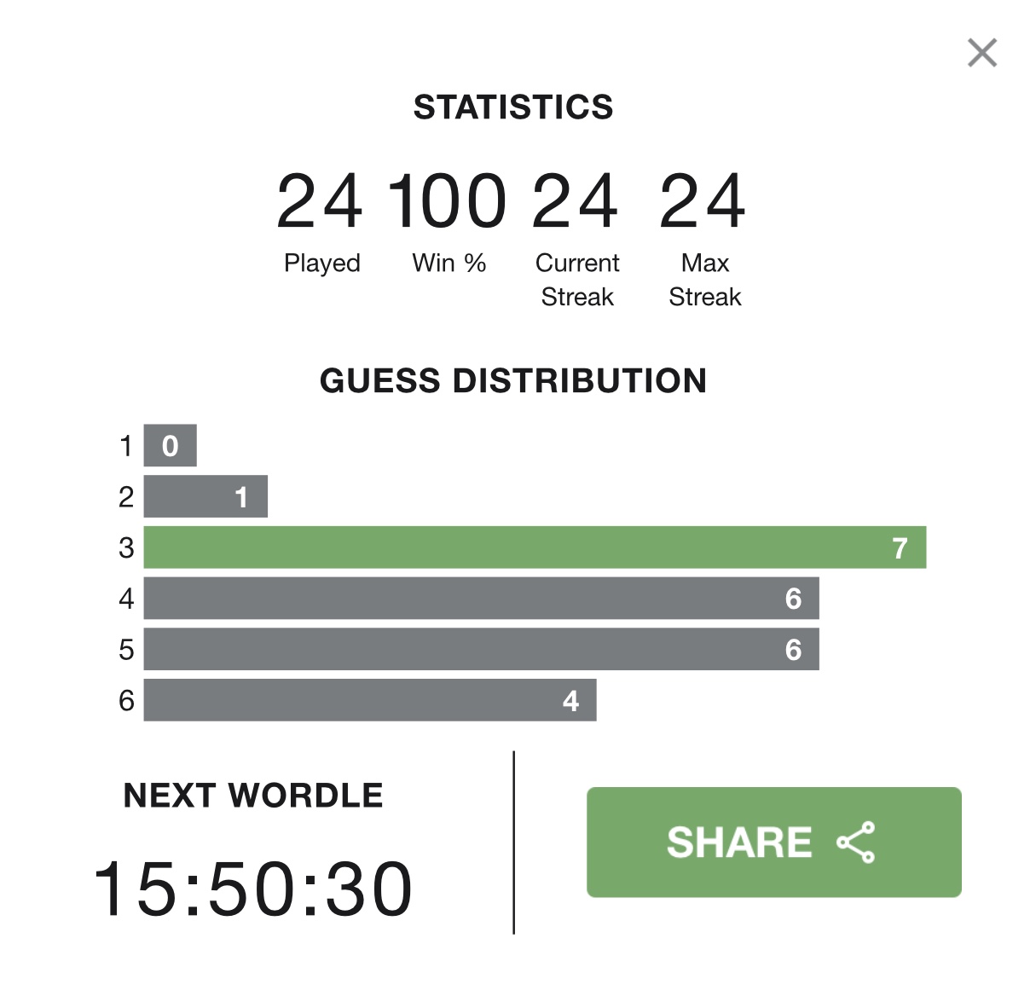Click the NEXT WORDLE label
This screenshot has height=996, width=1036.
pyautogui.click(x=253, y=796)
